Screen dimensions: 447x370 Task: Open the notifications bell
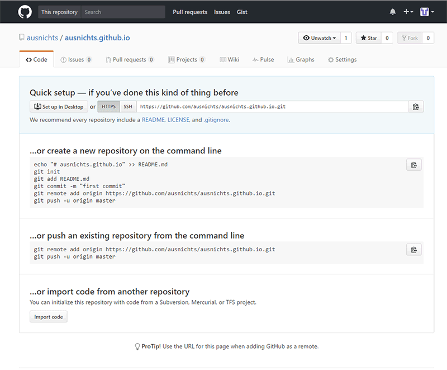point(393,12)
